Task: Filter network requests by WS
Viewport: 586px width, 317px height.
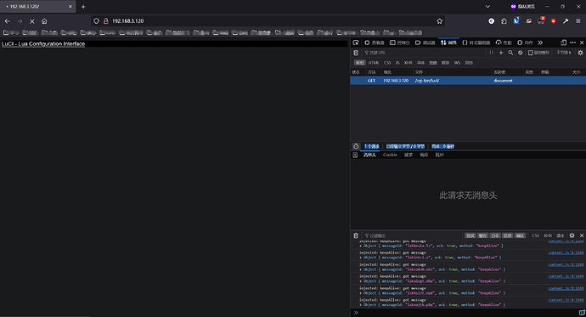Action: click(457, 63)
